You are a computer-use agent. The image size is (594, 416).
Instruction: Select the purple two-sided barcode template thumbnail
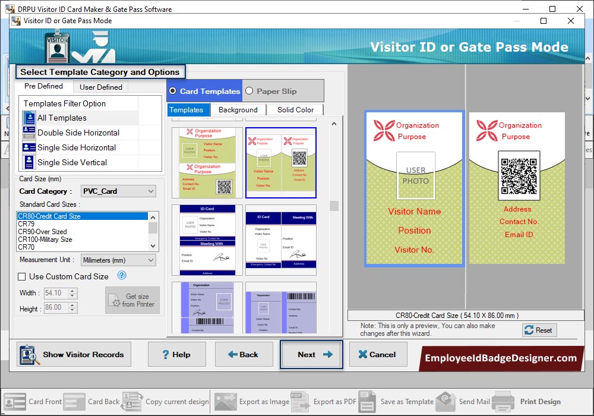coord(281,308)
